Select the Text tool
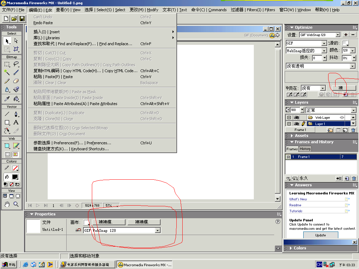Viewport: 359px width, 269px height. tap(16, 123)
